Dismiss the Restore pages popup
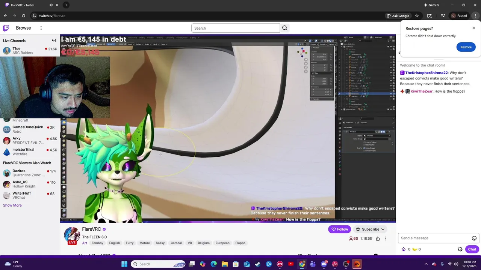 [x=473, y=28]
